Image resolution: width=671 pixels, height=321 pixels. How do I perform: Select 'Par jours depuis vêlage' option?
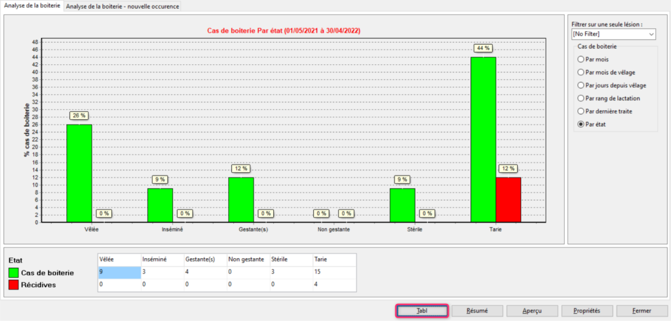580,85
